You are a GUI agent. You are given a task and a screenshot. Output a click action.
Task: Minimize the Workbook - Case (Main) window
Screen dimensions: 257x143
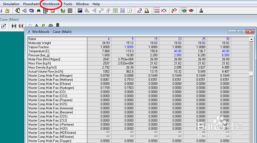[x=232, y=32]
